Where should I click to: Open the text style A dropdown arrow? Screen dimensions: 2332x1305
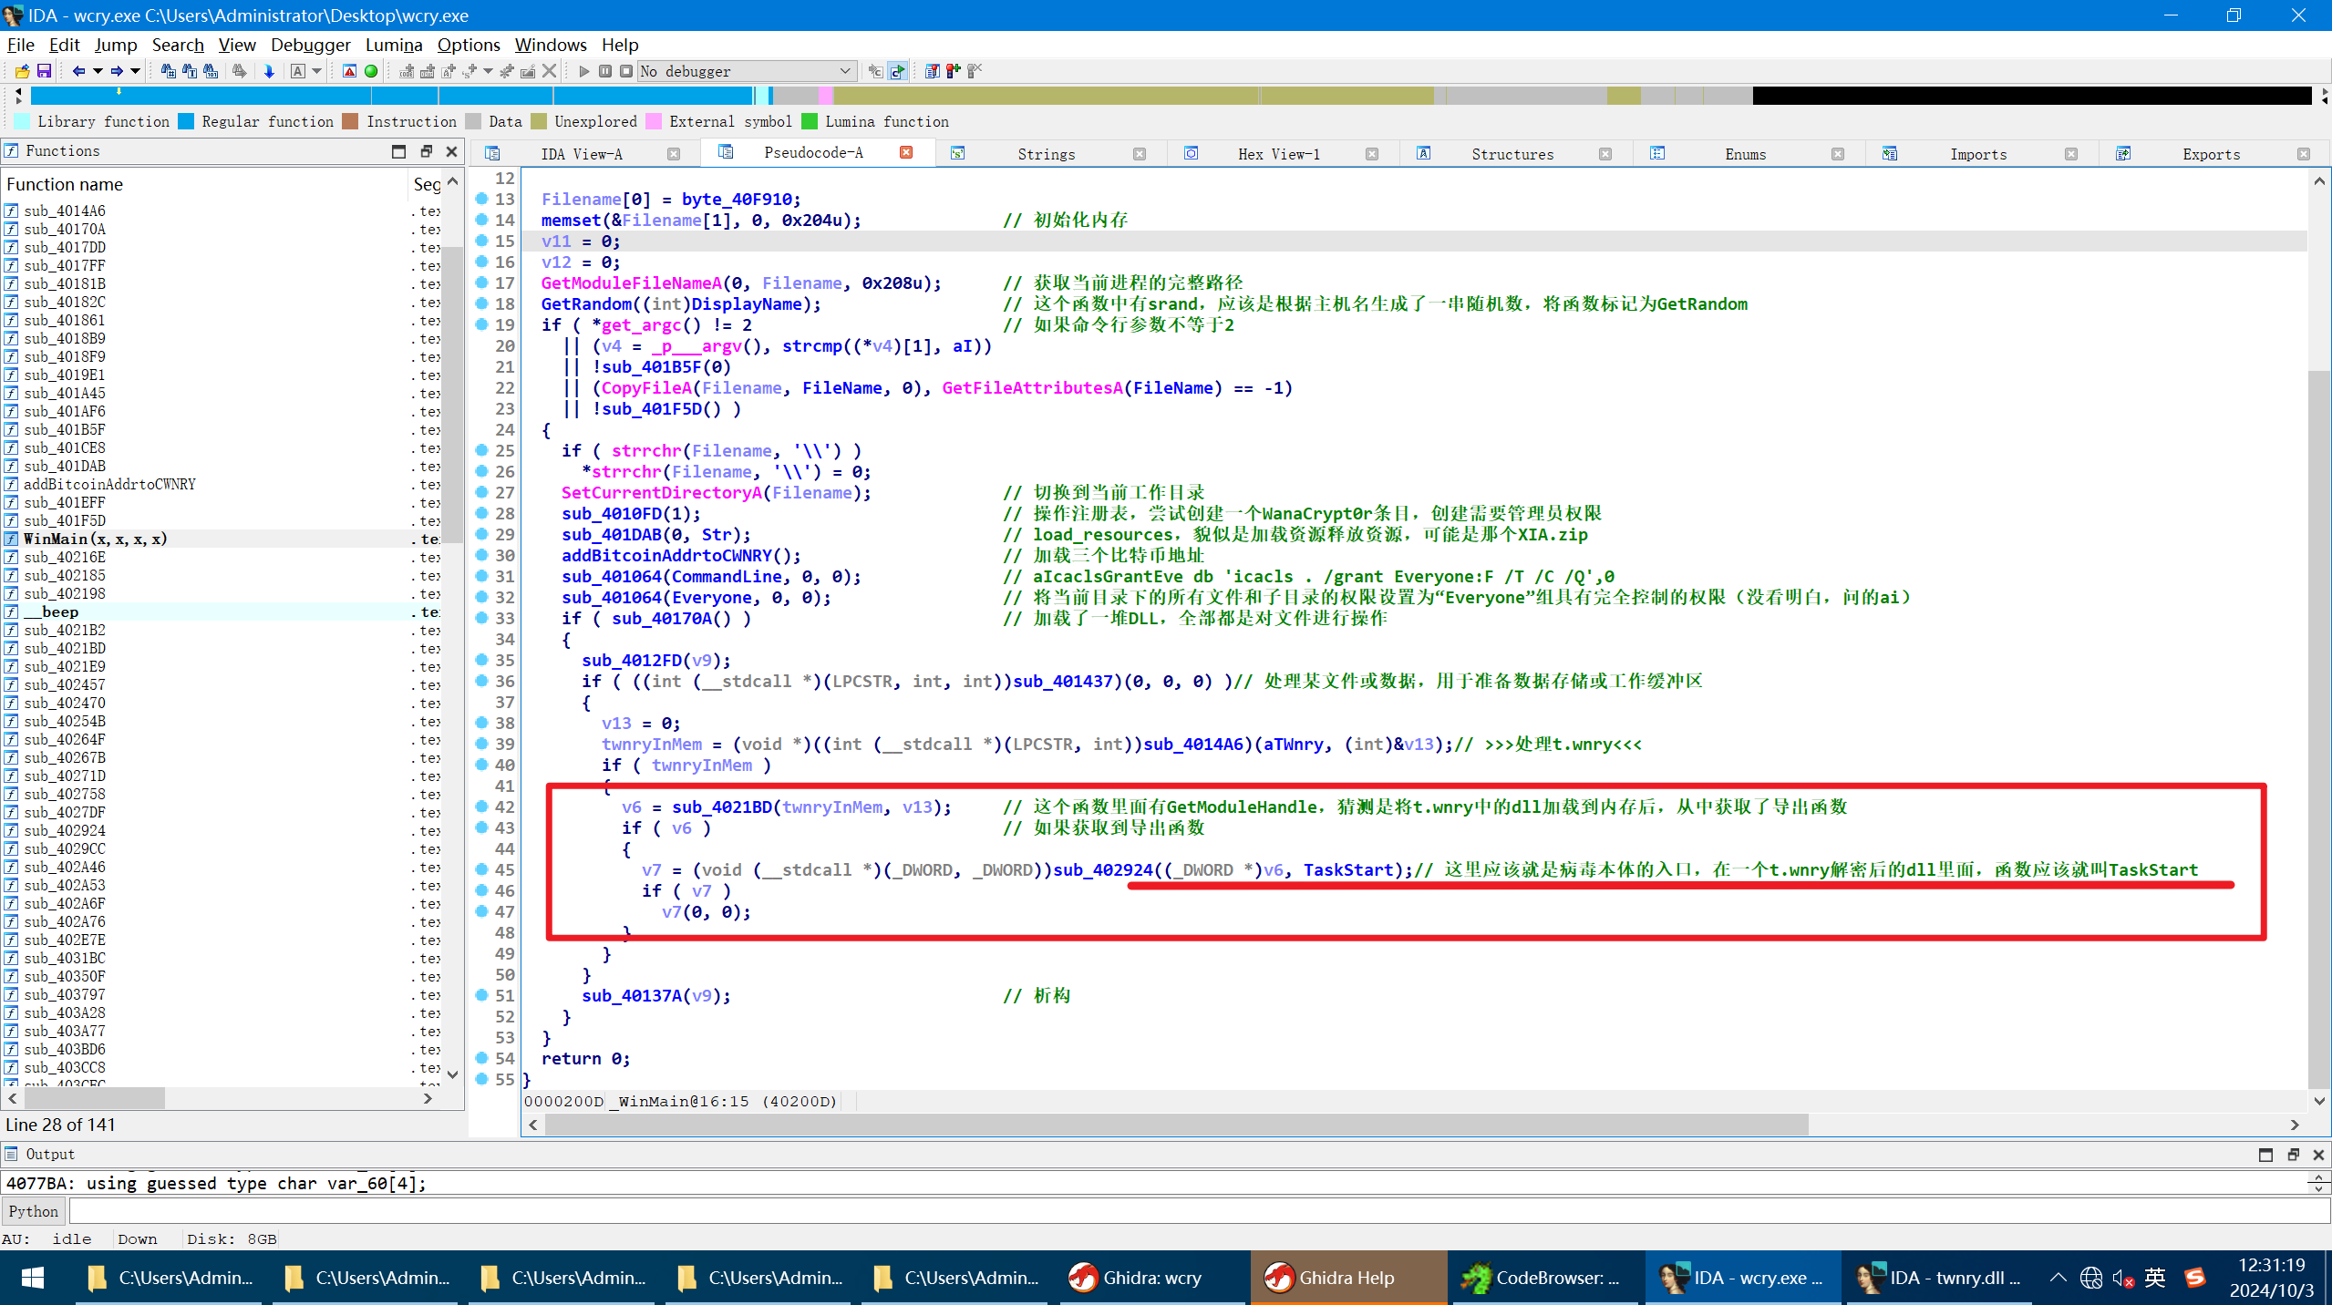(x=317, y=71)
